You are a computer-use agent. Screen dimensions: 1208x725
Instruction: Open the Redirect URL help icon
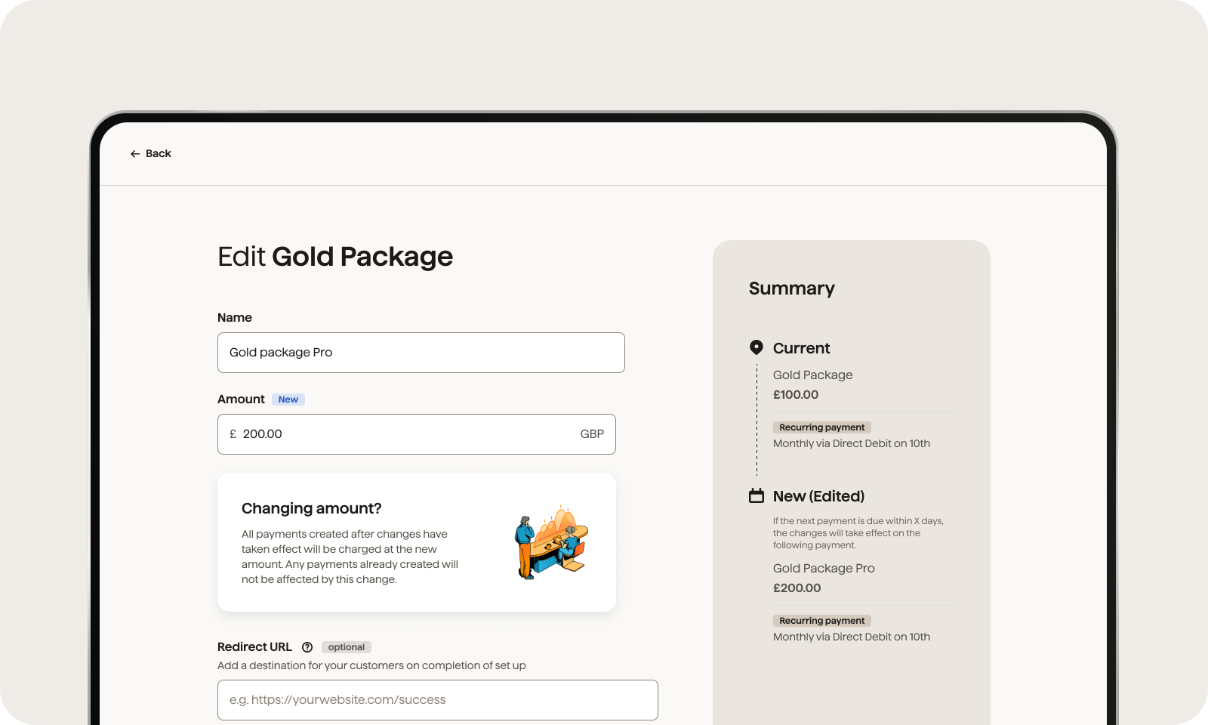(x=307, y=647)
